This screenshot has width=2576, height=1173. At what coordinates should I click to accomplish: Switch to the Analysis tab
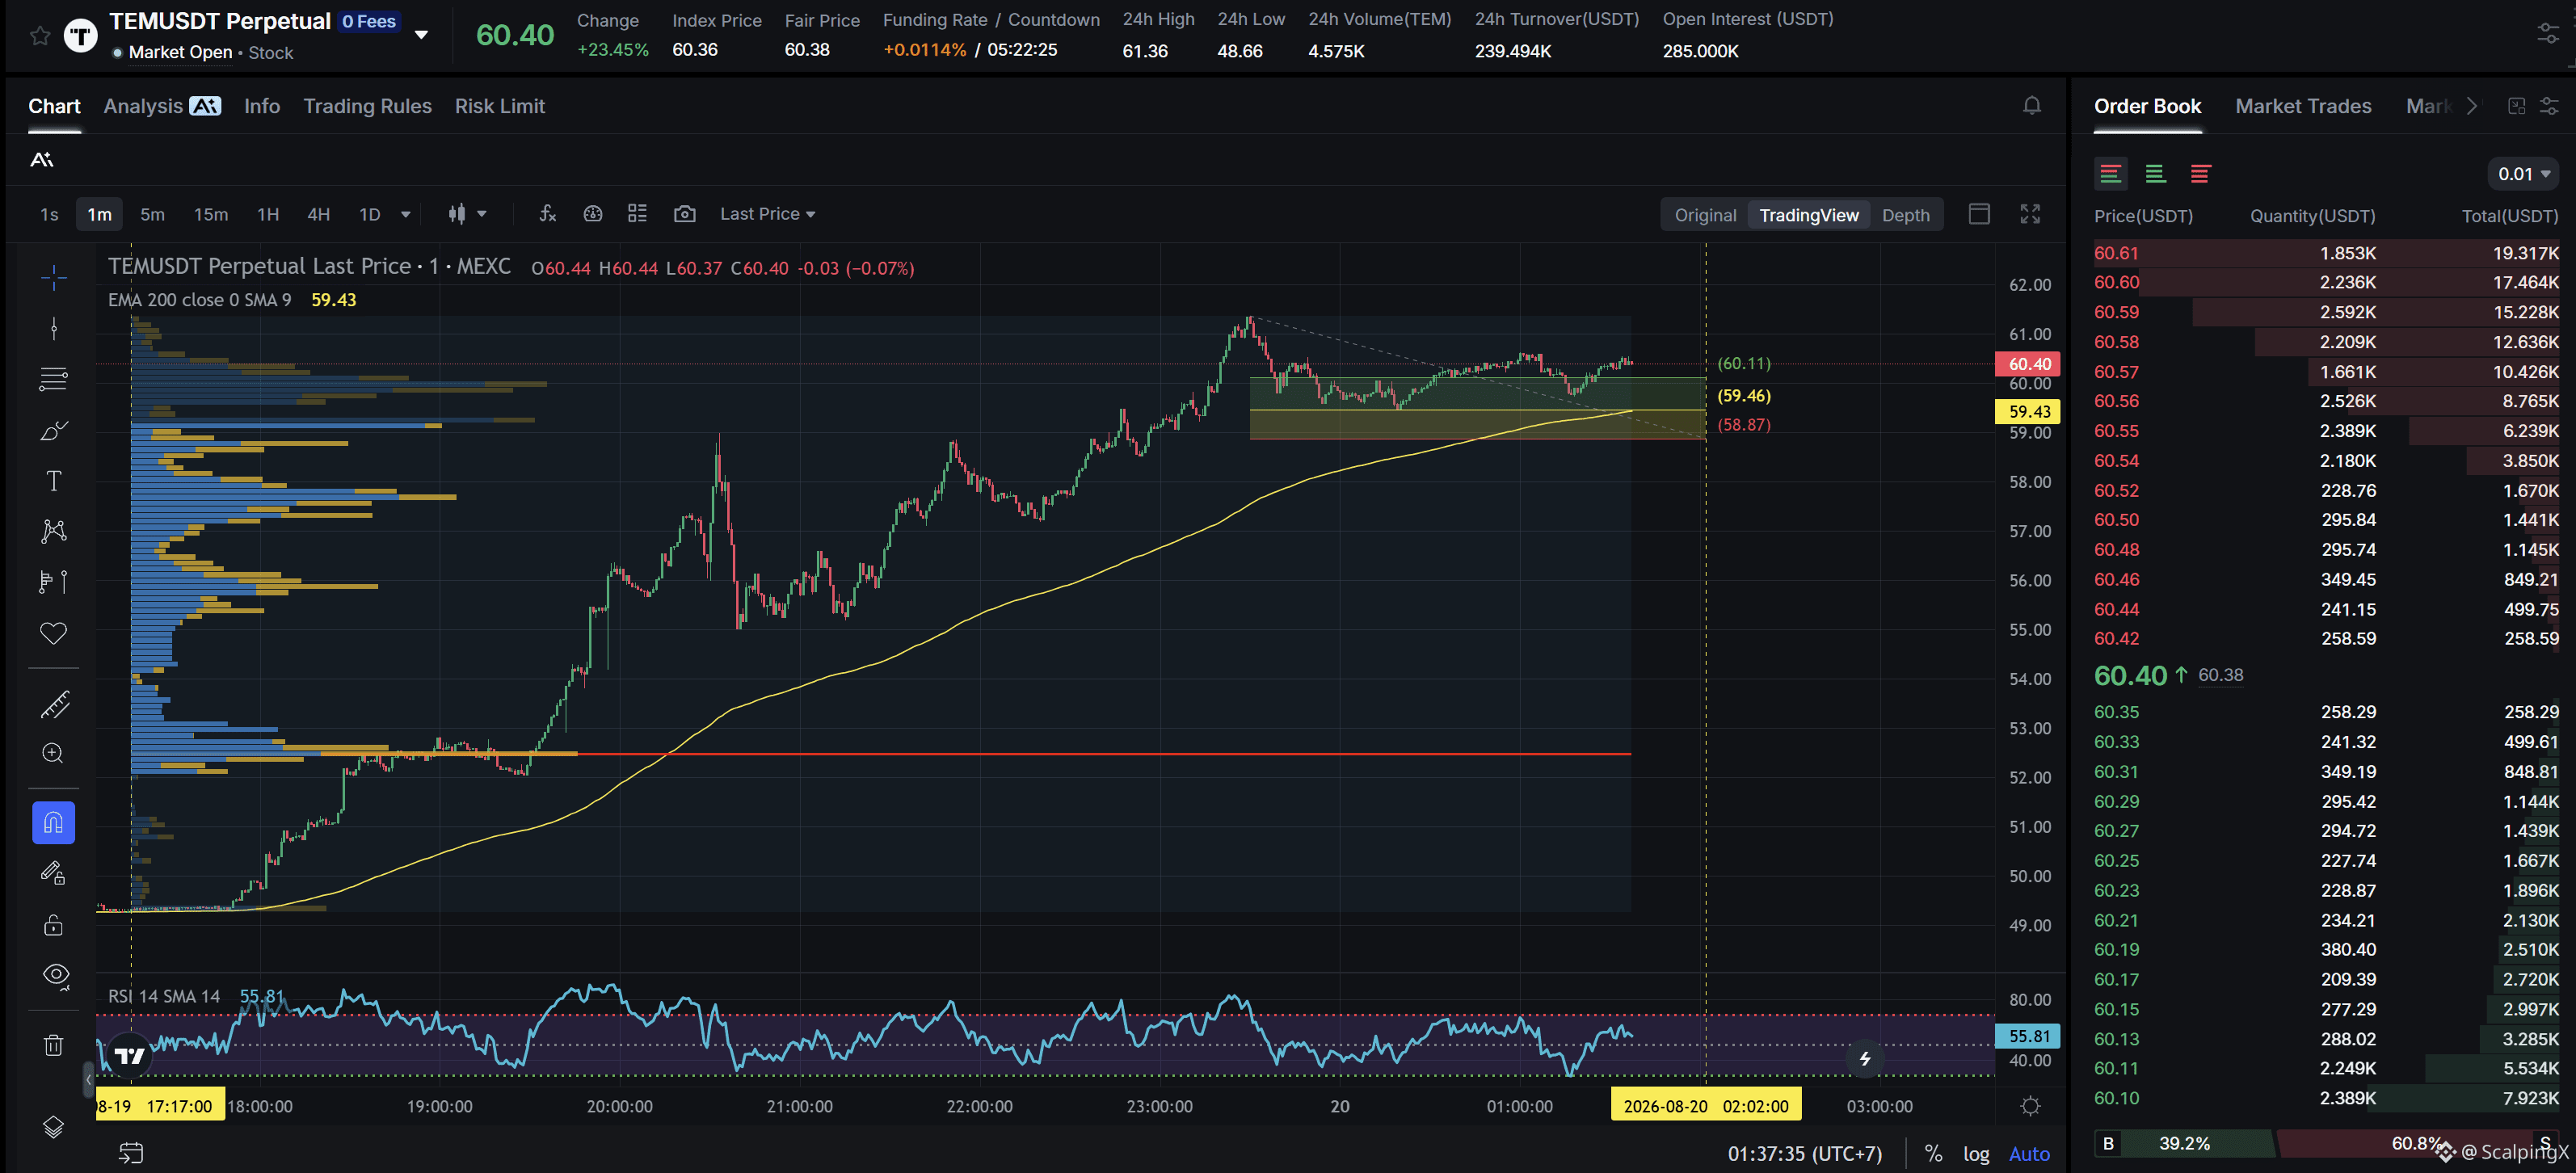click(162, 106)
